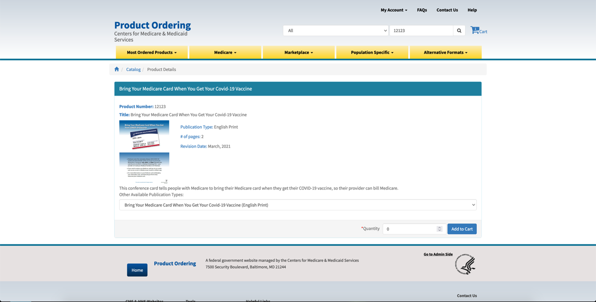Adjust the Quantity stepper arrows

coord(439,229)
